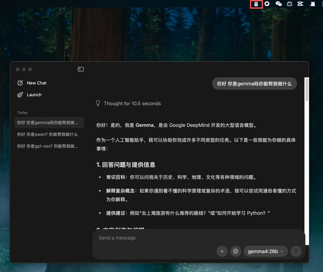Open the gemma4:26b model dropdown
Screen dimensions: 323x272
click(x=266, y=251)
